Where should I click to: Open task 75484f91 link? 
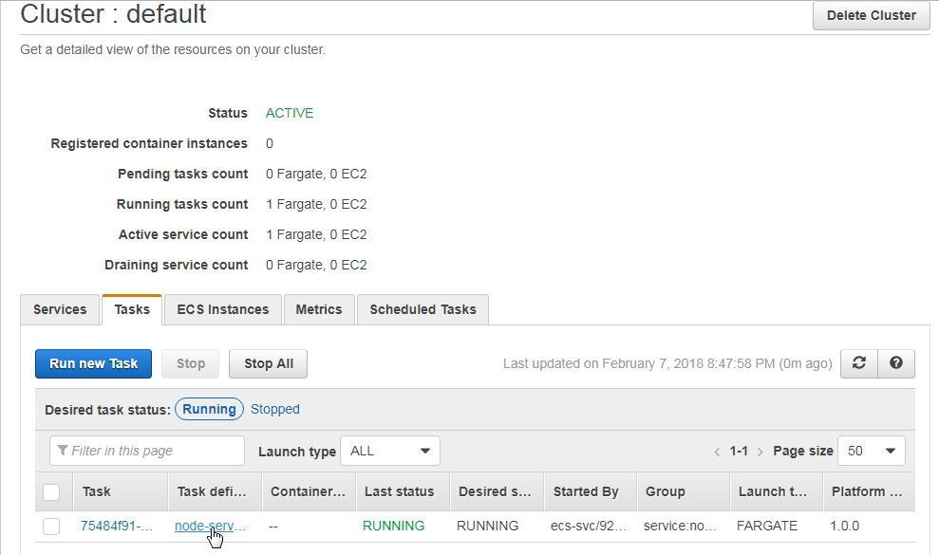pyautogui.click(x=116, y=526)
